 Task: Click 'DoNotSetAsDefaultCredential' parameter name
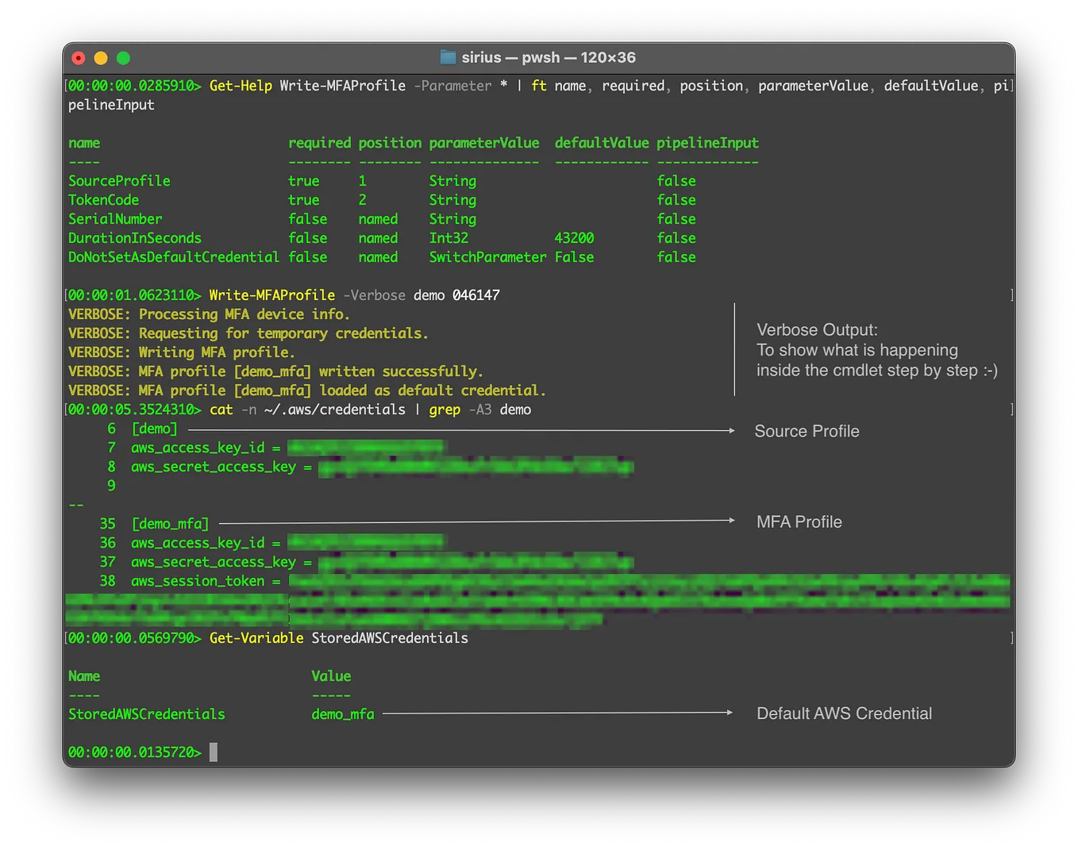coord(174,257)
